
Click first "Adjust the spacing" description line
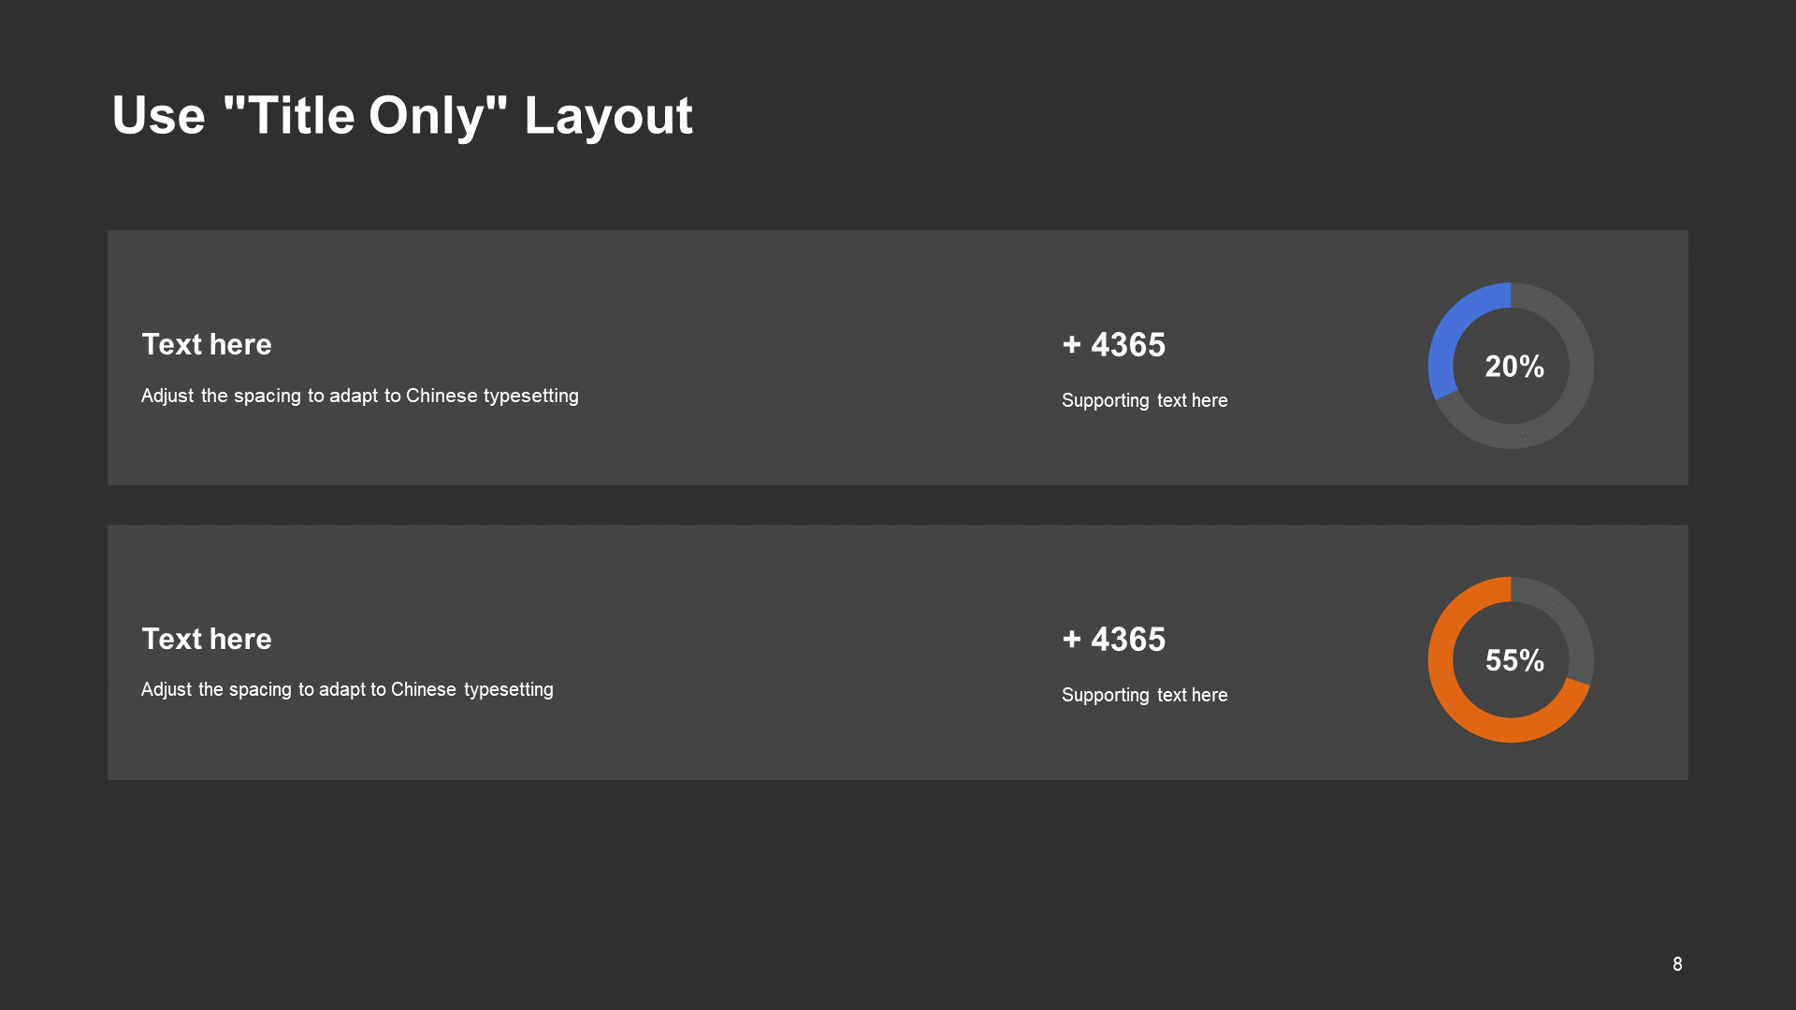(360, 396)
